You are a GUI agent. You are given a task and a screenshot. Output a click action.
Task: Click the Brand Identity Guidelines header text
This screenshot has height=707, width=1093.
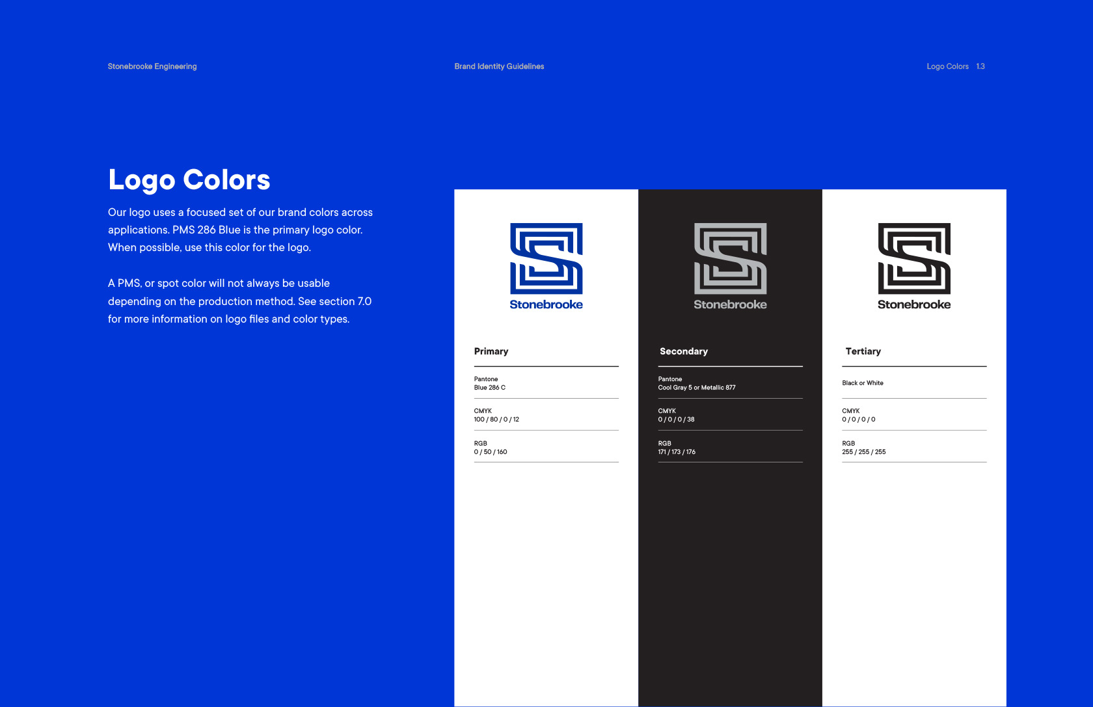tap(499, 66)
